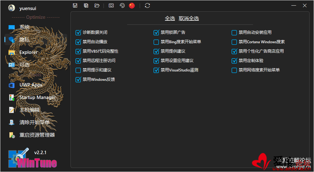Click the yuensui username text
Image resolution: width=314 pixels, height=172 pixels.
click(28, 8)
